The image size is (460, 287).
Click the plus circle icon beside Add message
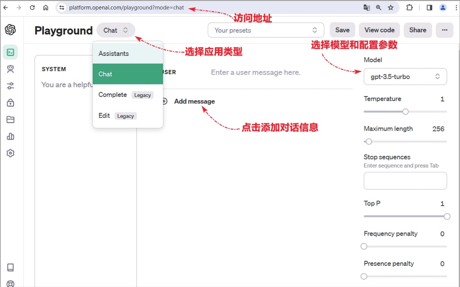point(165,101)
